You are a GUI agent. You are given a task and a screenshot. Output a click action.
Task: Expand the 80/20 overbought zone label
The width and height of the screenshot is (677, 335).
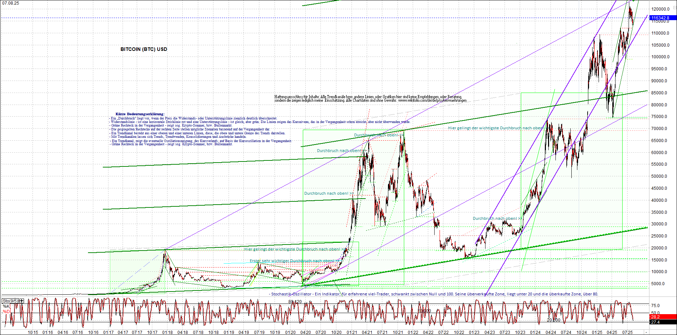pyautogui.click(x=294, y=301)
